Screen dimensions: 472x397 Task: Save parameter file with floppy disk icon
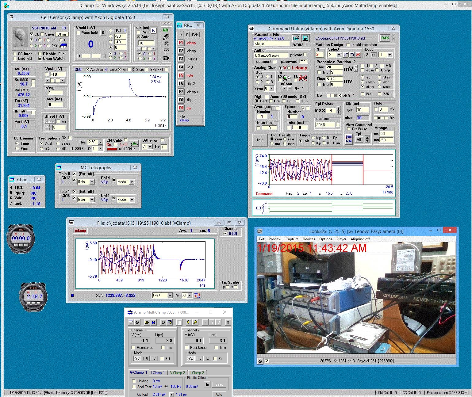pyautogui.click(x=305, y=38)
